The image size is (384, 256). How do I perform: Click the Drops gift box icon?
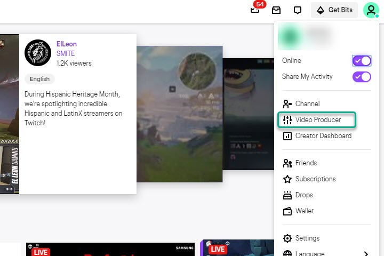point(287,195)
